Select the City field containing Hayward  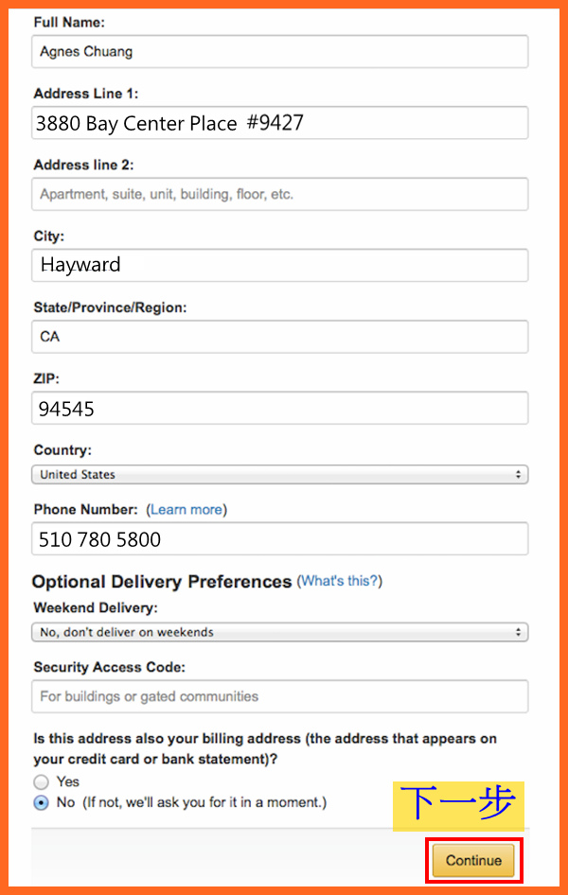pyautogui.click(x=280, y=265)
